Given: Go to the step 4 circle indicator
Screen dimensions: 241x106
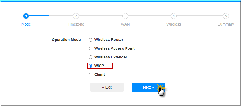Looking at the screenshot, I should coord(174,16).
